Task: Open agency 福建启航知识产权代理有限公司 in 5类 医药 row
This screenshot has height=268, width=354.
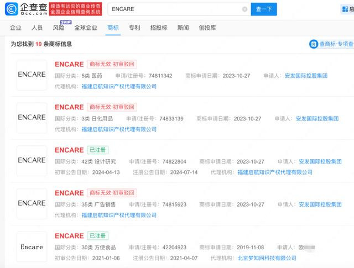Action: click(119, 86)
